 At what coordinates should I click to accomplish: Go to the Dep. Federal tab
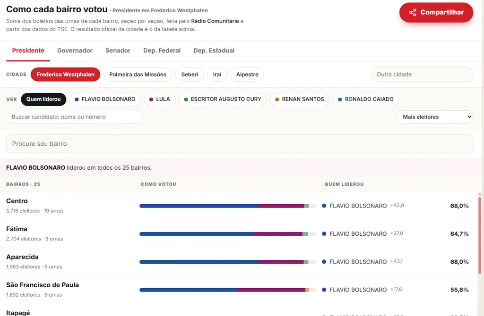pyautogui.click(x=162, y=50)
